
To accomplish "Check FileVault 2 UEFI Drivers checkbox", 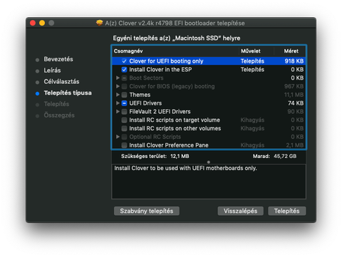I will (x=124, y=112).
